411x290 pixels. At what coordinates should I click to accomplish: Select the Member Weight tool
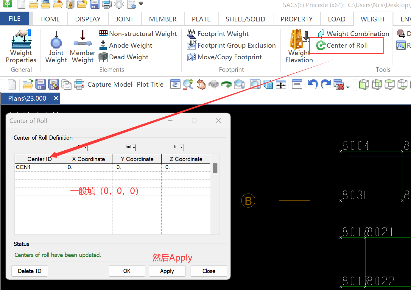coord(82,46)
